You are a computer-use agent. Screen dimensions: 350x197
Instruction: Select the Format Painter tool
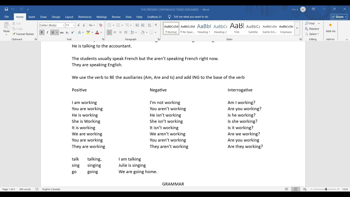23,34
